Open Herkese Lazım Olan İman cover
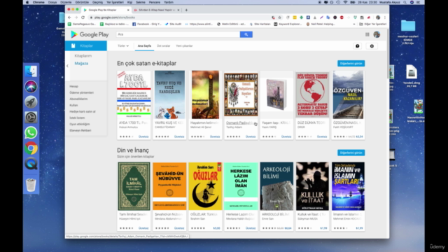The height and width of the screenshot is (252, 448). (x=241, y=186)
